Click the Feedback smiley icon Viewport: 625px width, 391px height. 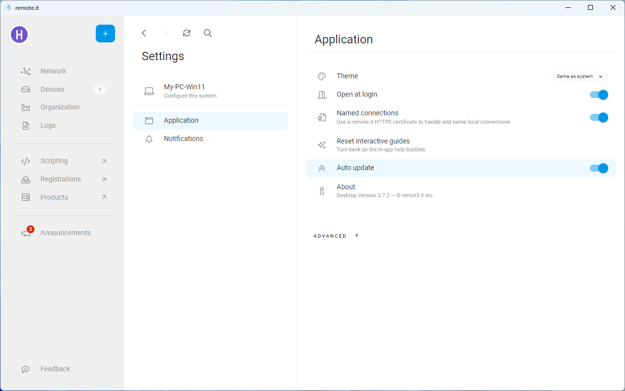click(x=26, y=369)
